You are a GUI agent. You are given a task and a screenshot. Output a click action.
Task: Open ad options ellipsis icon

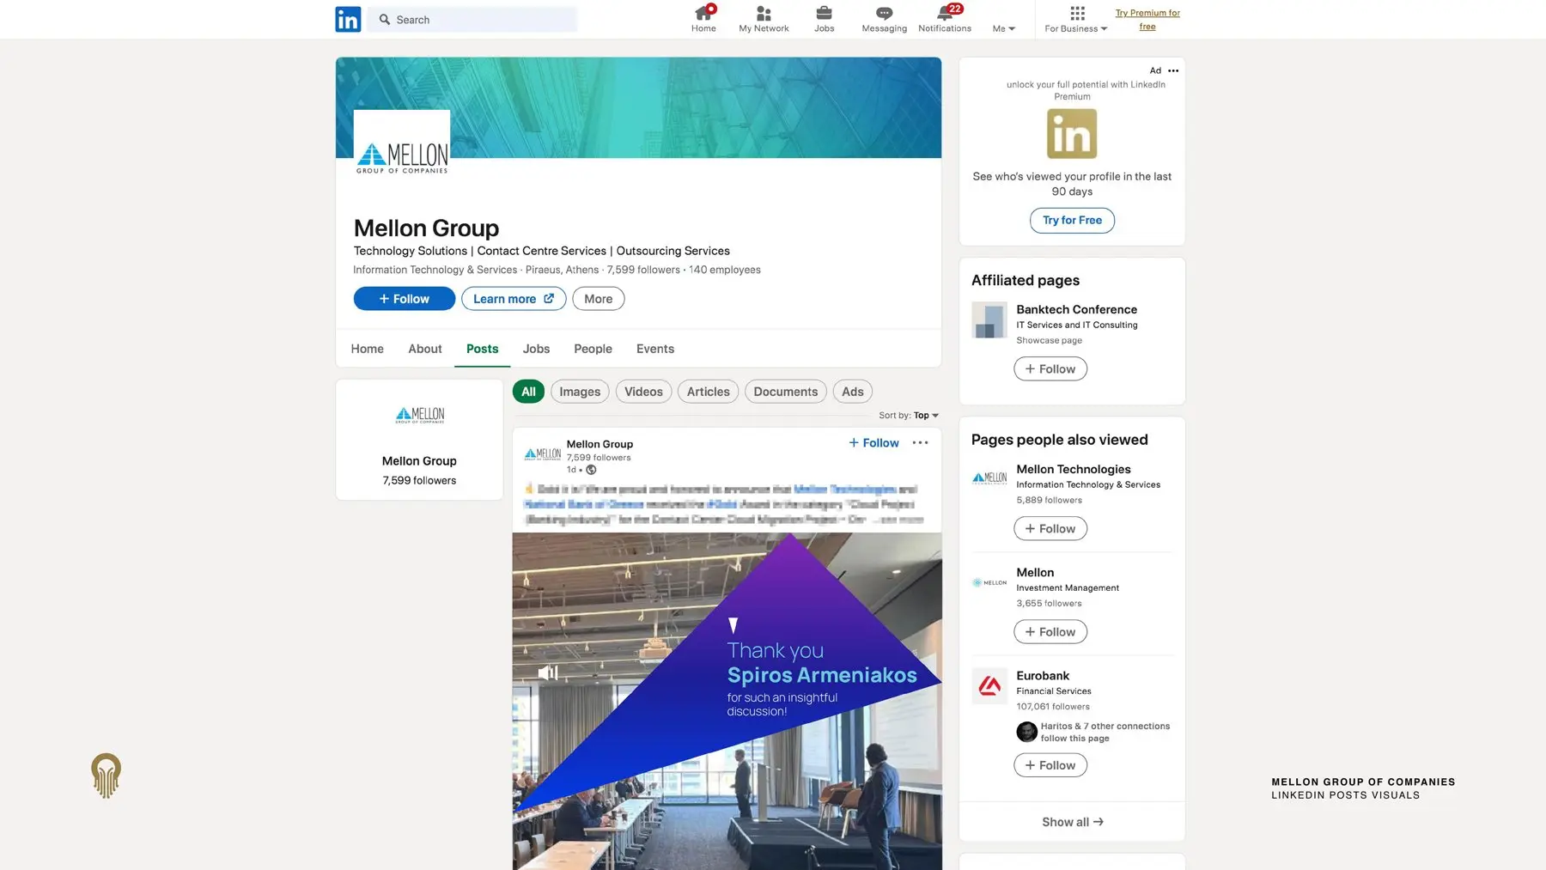coord(1173,70)
